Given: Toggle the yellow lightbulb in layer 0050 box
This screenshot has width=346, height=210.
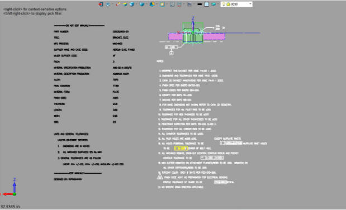Looking at the screenshot, I should [x=229, y=4].
